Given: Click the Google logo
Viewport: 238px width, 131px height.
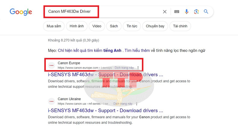Looking at the screenshot, I should (x=21, y=12).
